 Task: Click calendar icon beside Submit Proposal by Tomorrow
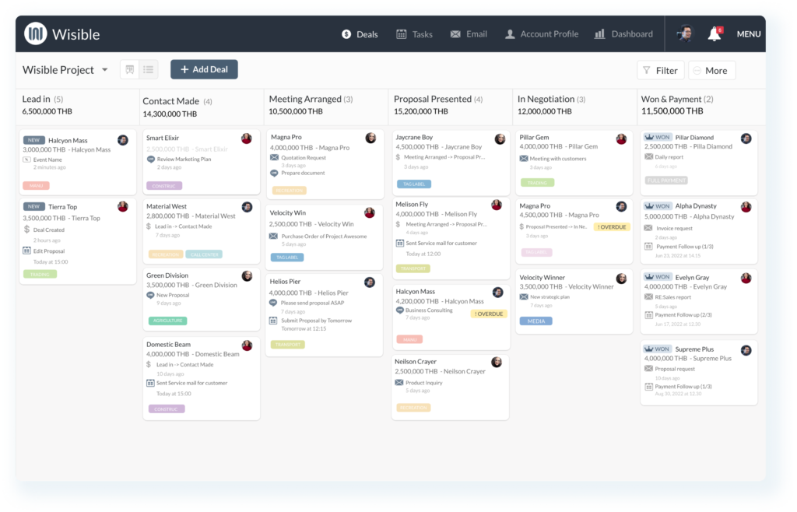pos(273,321)
